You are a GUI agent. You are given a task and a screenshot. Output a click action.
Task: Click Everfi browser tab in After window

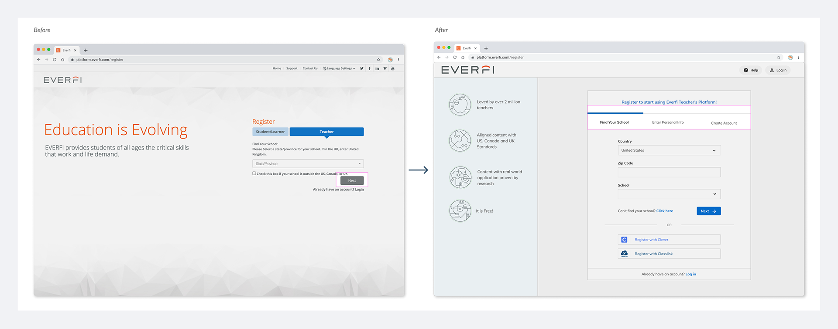coord(467,48)
